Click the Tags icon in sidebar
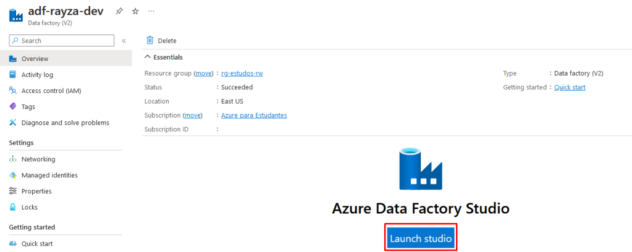 [x=13, y=107]
